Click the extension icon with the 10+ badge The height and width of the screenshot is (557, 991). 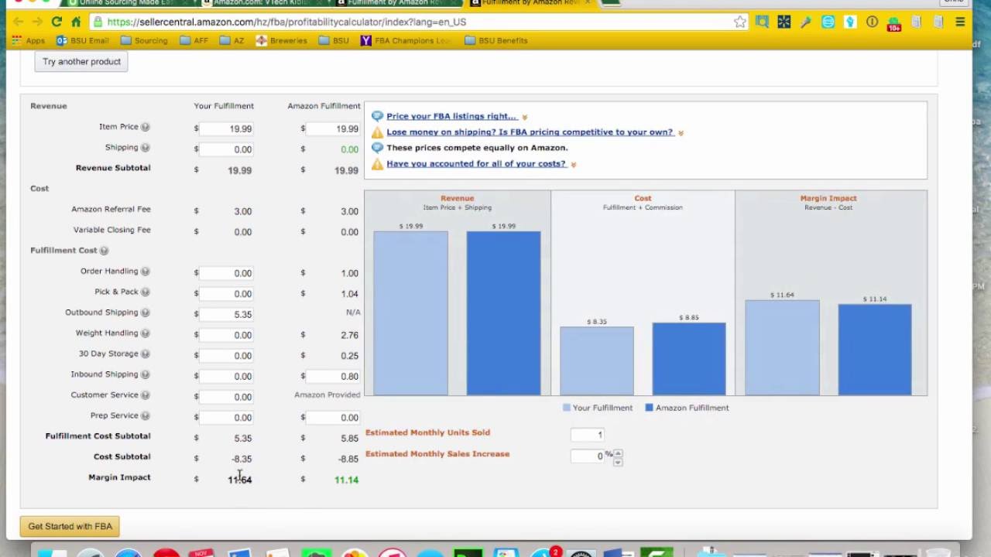894,22
